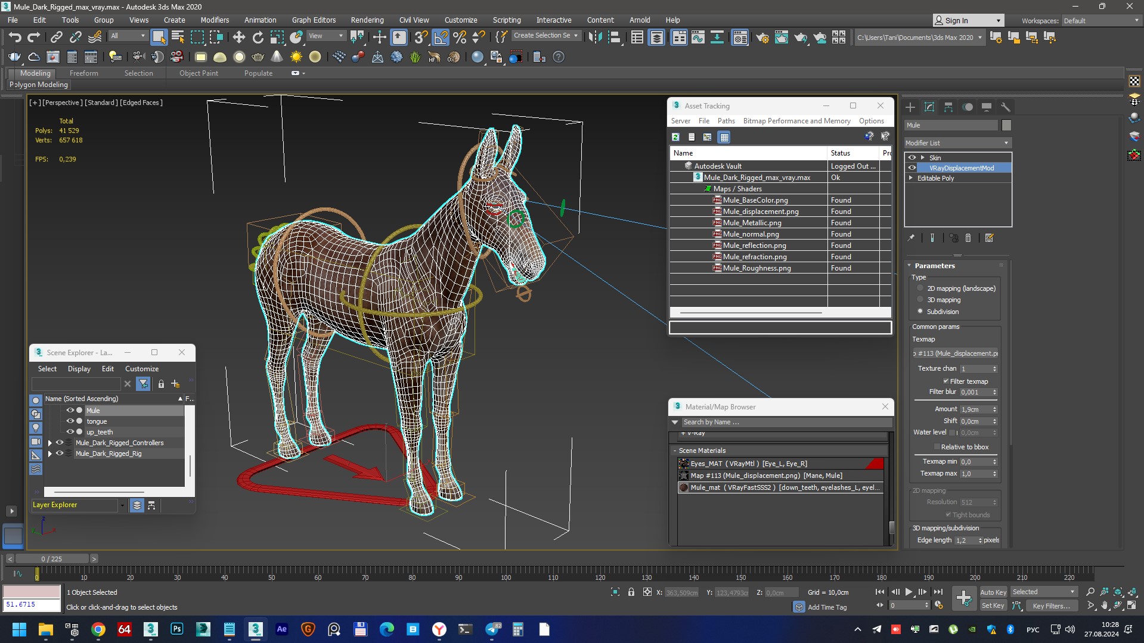Open the Workspaces Default dropdown
The width and height of the screenshot is (1144, 643).
(1100, 20)
